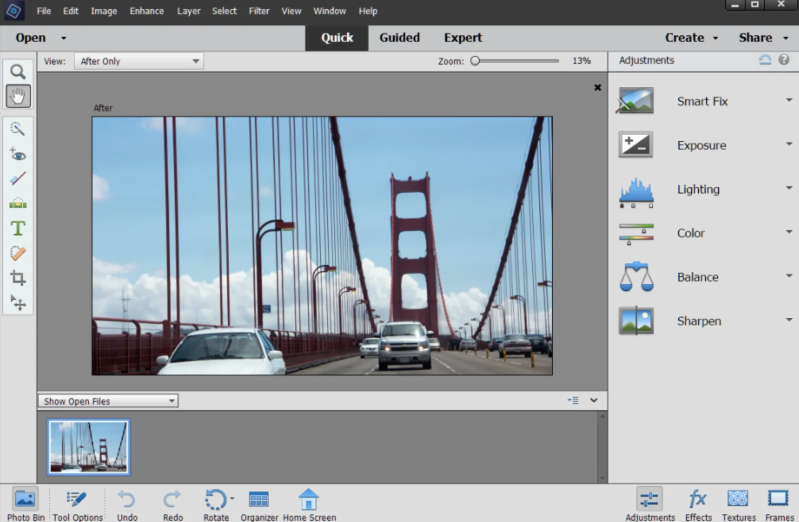The image size is (799, 522).
Task: Open the View mode dropdown showing After Only
Action: coord(138,61)
